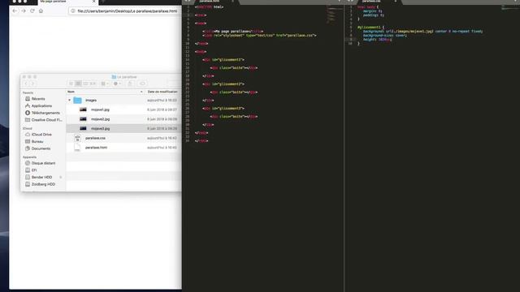520x292 pixels.
Task: Click the DOCTYPE html line
Action: 210,7
